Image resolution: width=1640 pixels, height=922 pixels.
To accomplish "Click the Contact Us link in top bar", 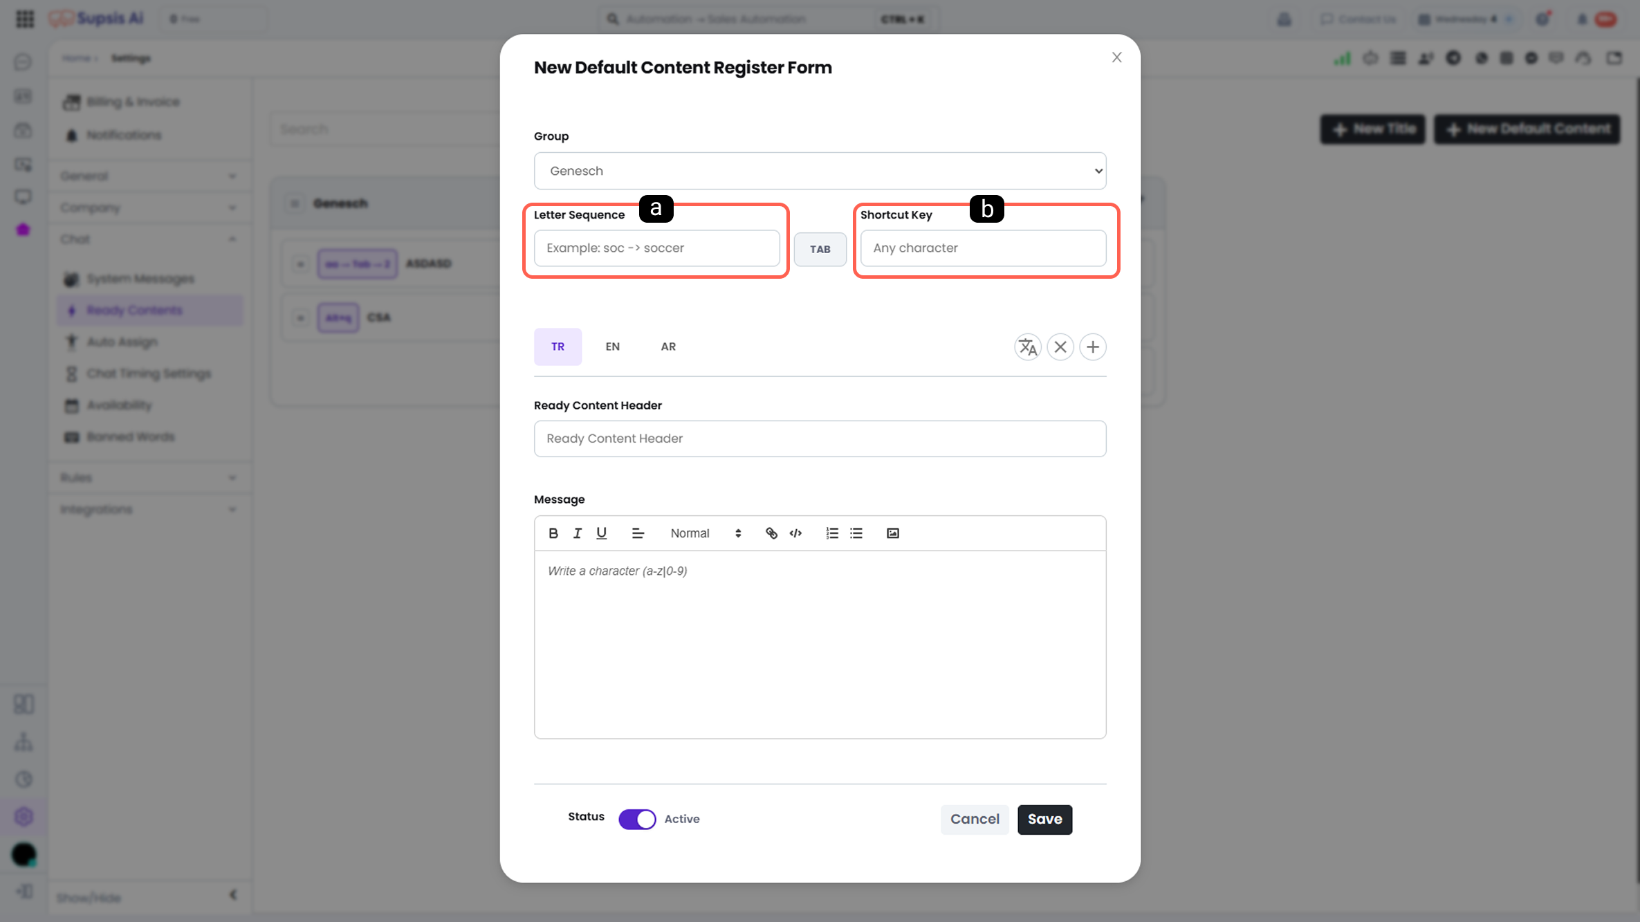I will pos(1358,19).
